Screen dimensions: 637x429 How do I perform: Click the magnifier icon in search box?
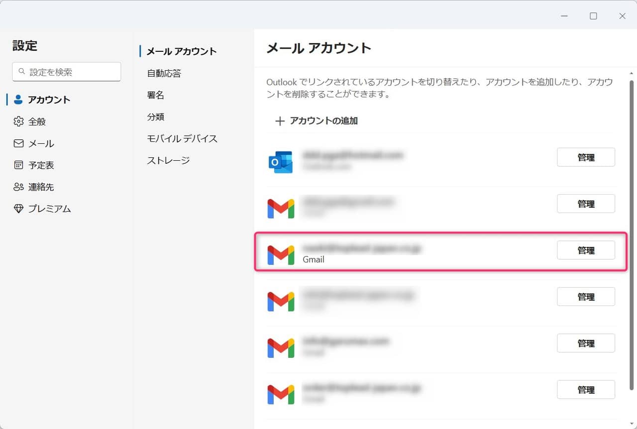pos(22,72)
